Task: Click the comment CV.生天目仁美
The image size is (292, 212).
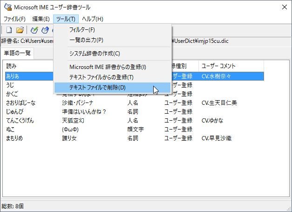Action: pos(219,103)
